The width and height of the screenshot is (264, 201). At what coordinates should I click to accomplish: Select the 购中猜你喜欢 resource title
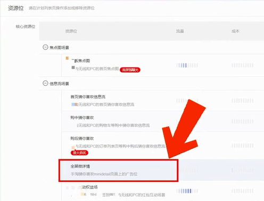tap(82, 118)
